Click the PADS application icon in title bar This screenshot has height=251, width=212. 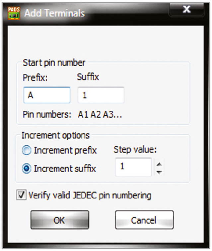point(14,13)
